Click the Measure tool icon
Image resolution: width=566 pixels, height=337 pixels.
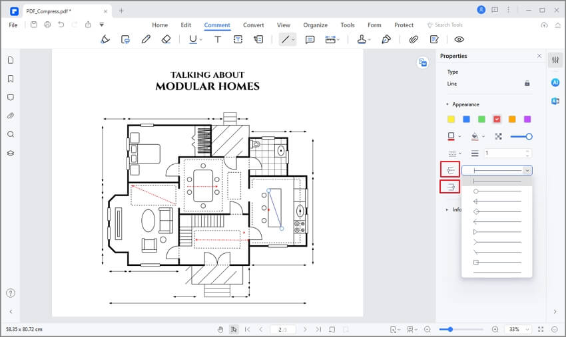pyautogui.click(x=330, y=39)
